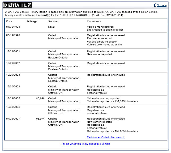Click the Source column header

[53, 21]
